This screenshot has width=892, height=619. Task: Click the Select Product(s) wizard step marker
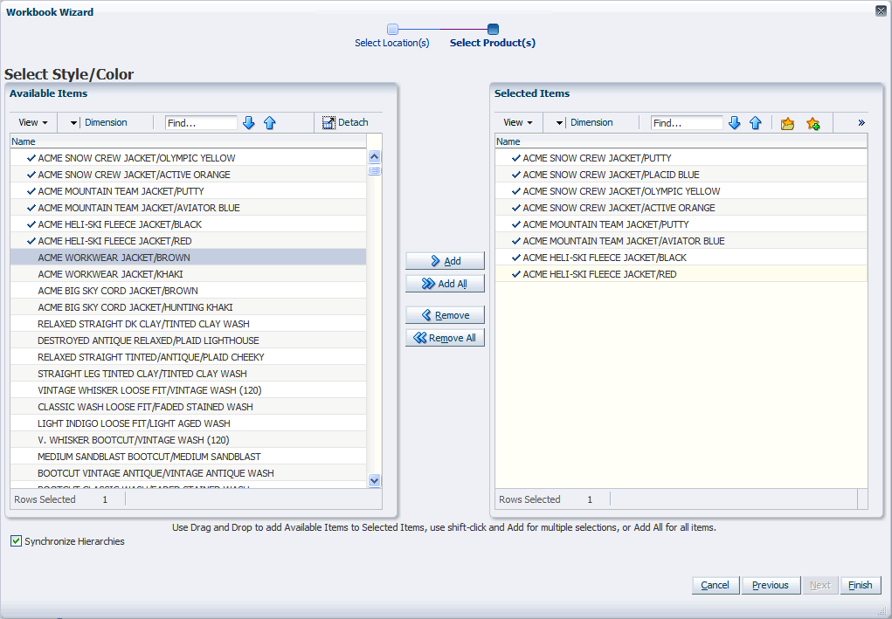(494, 29)
